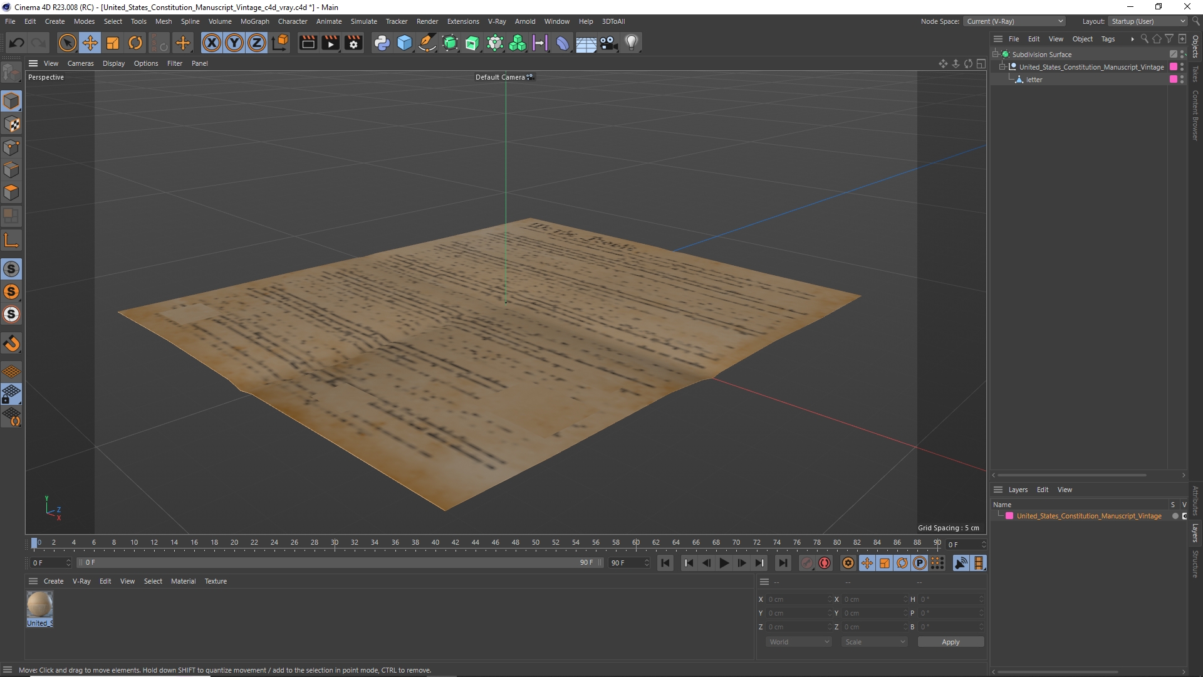Click the Python script icon
Screen dimensions: 1203x677
click(x=382, y=43)
